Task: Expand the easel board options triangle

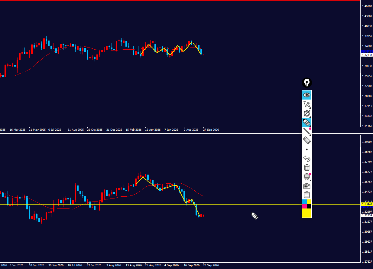Action: (x=310, y=180)
